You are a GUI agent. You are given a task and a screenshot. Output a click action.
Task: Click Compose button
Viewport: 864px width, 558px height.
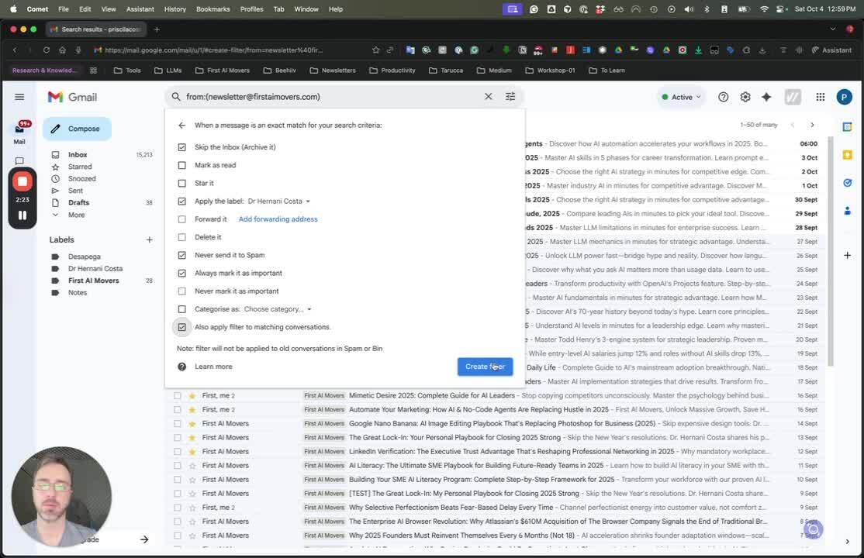[x=77, y=129]
